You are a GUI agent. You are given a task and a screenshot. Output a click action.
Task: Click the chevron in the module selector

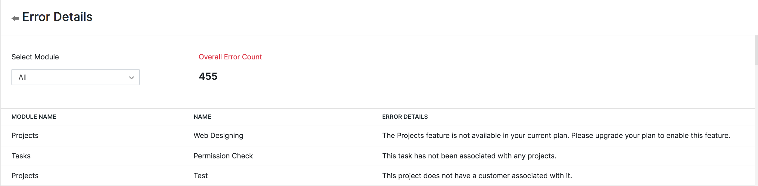131,77
